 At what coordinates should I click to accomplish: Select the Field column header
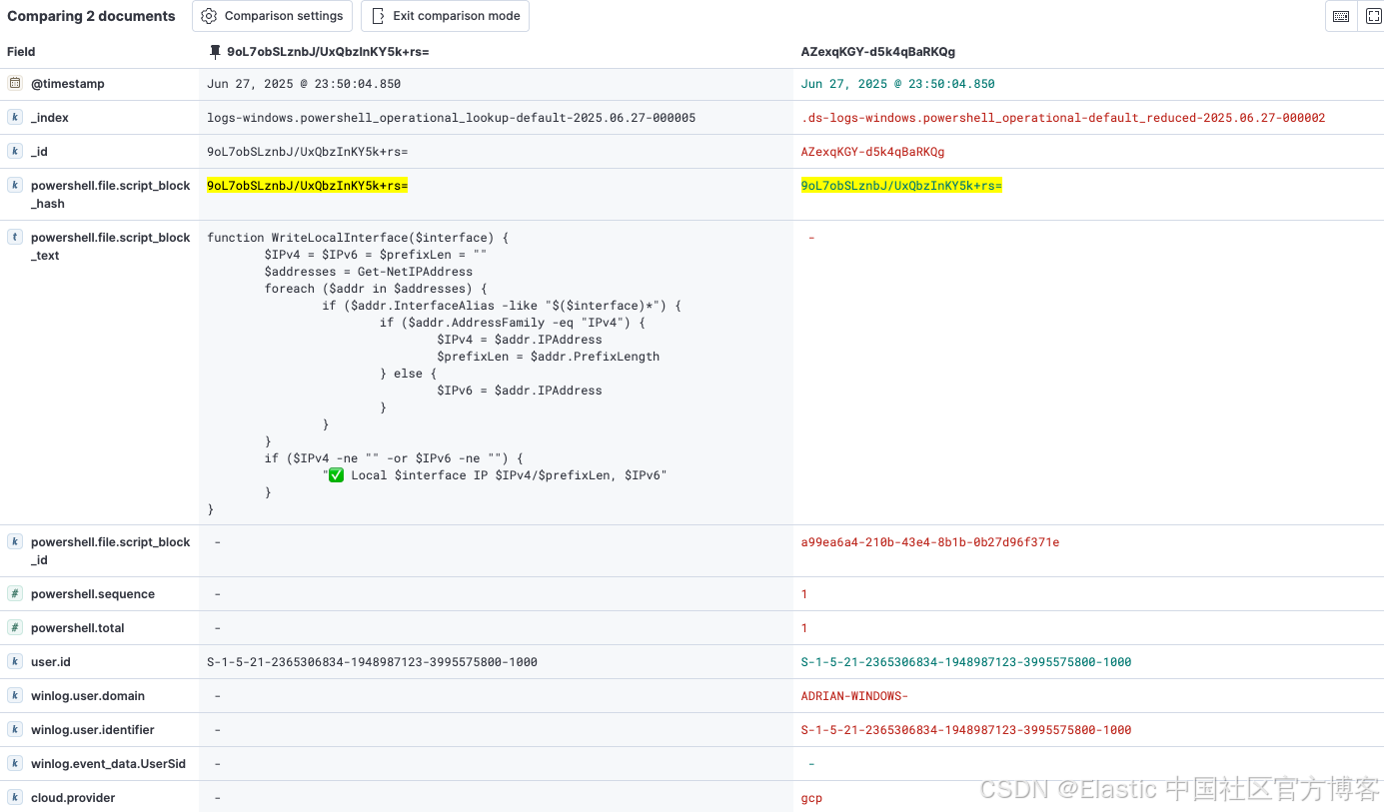tap(21, 51)
